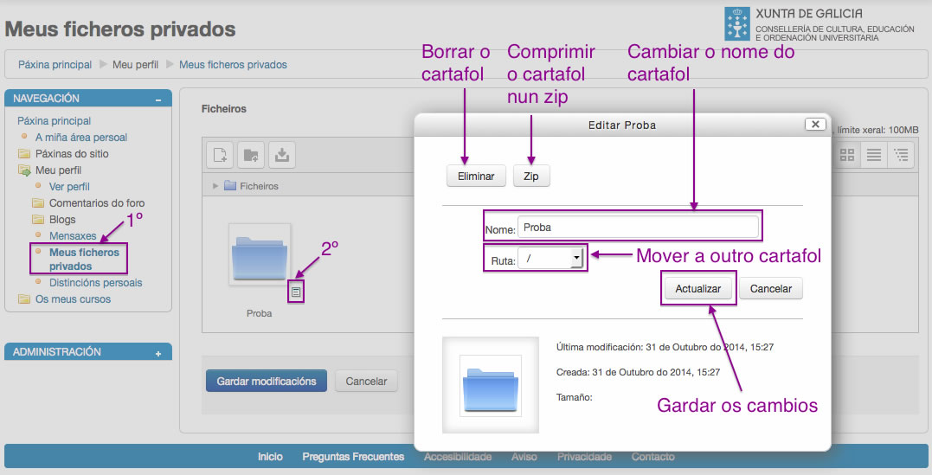Expand Comentarios do foro folder

pyautogui.click(x=97, y=202)
